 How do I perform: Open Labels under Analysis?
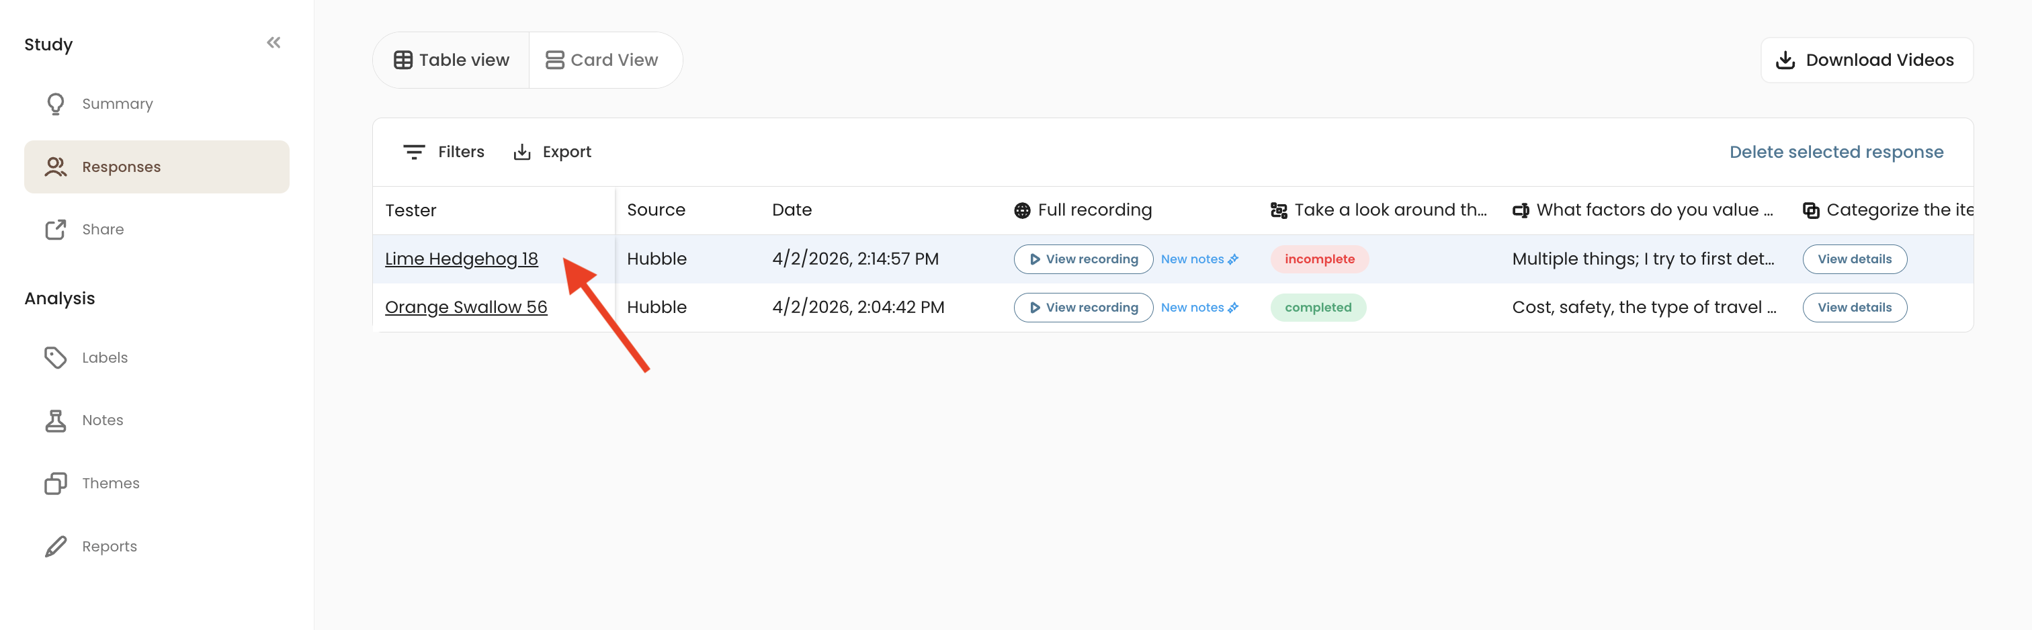click(156, 357)
